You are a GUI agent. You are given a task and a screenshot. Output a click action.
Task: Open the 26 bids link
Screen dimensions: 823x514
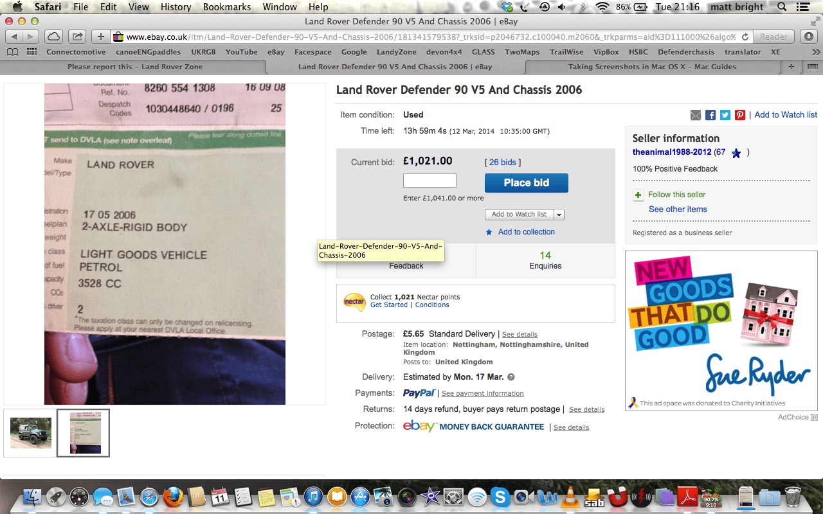(x=503, y=163)
